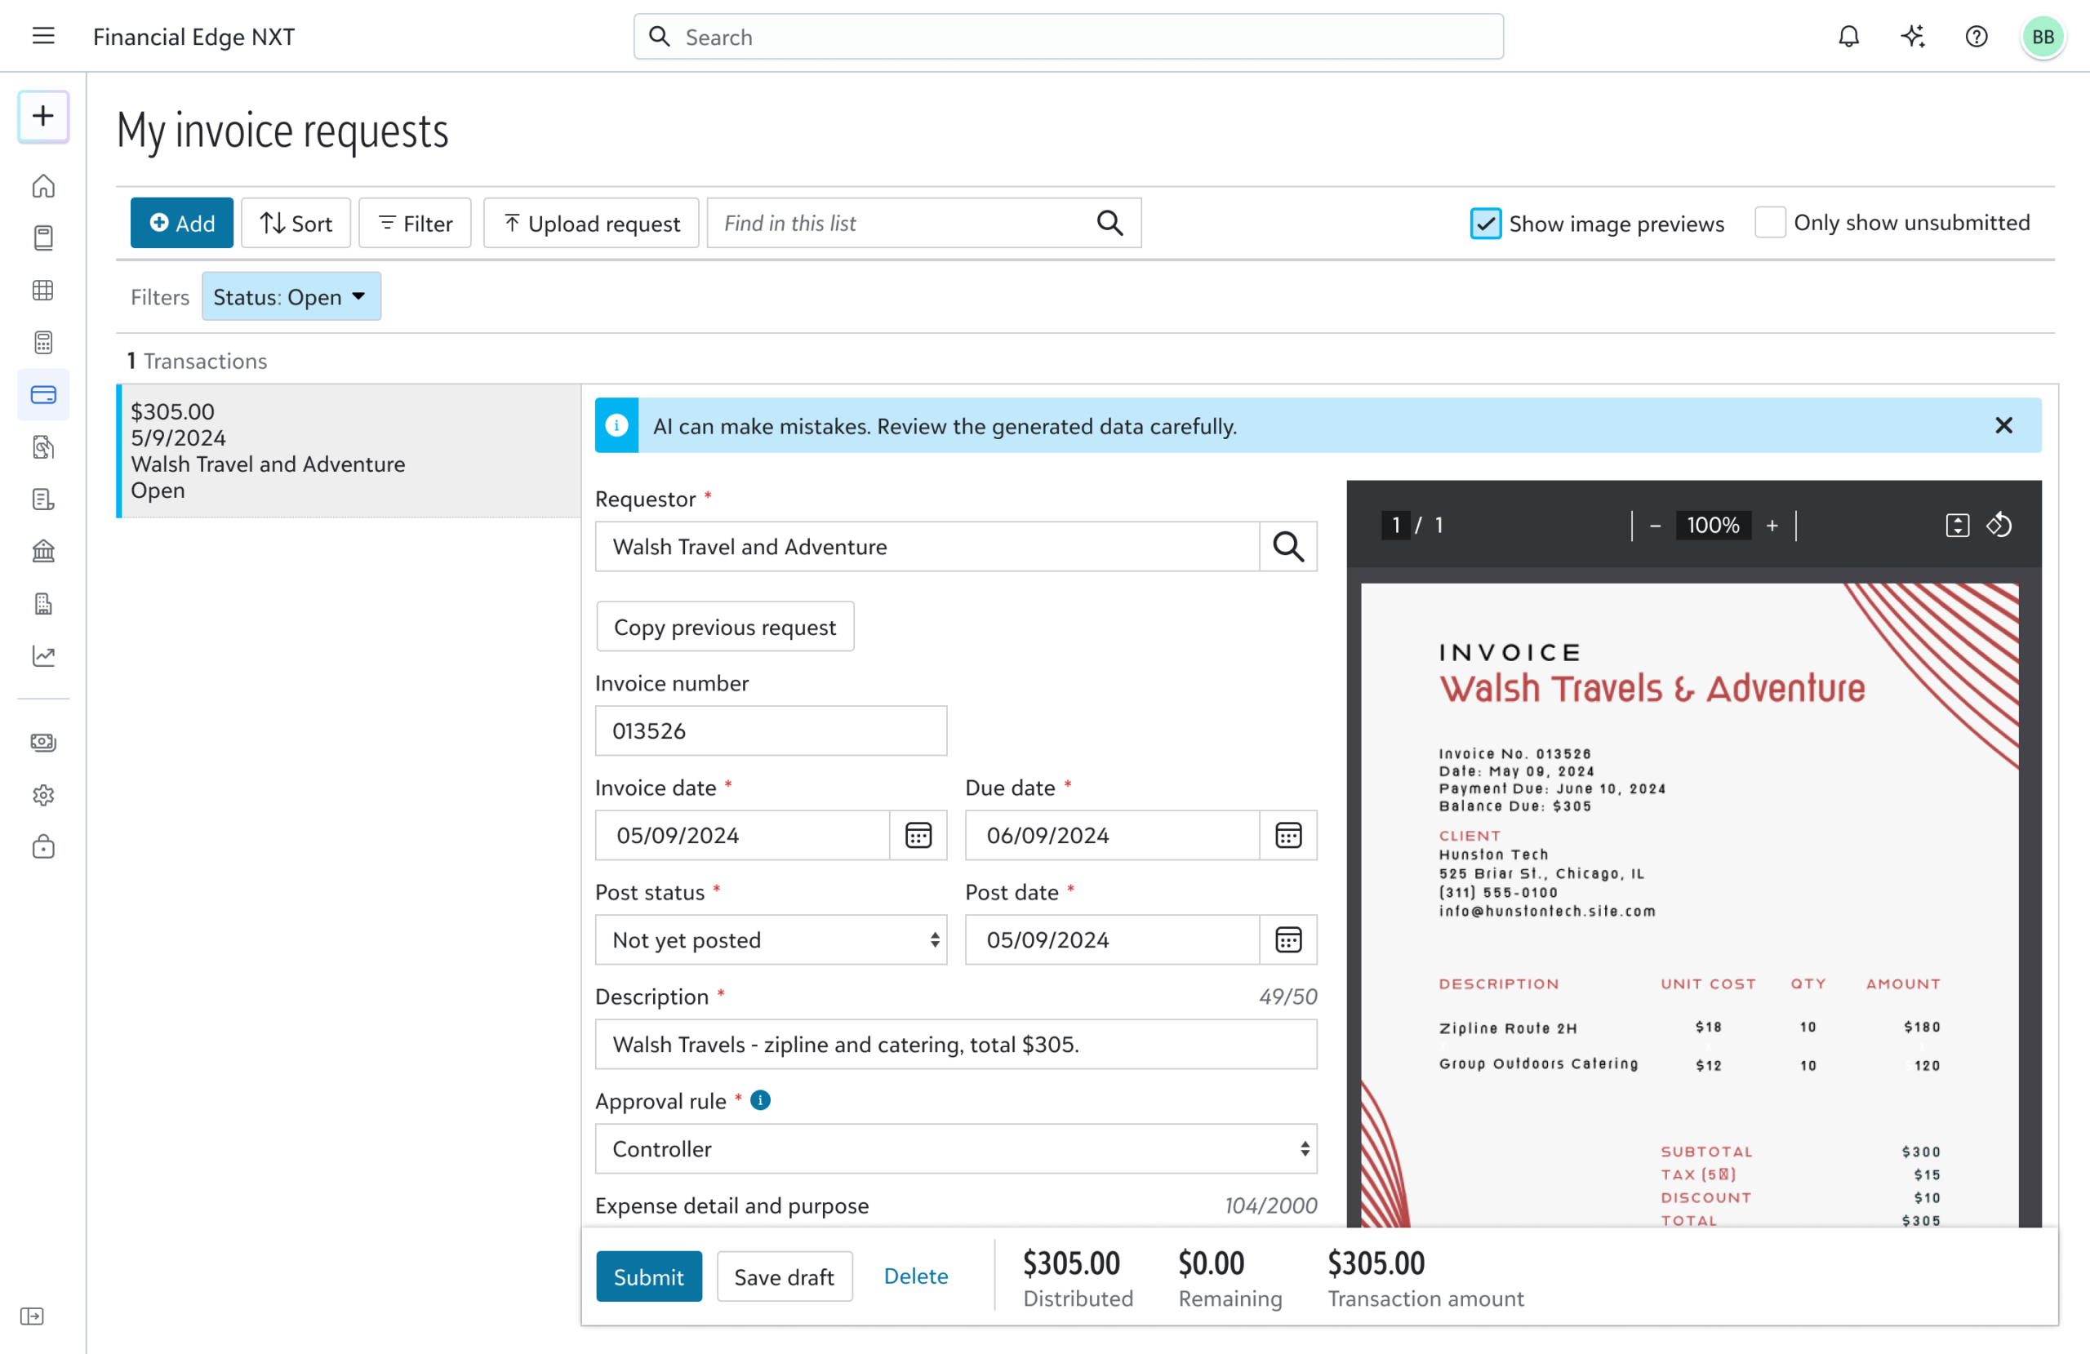Image resolution: width=2090 pixels, height=1354 pixels.
Task: Open the calculator sidebar icon
Action: pos(43,343)
